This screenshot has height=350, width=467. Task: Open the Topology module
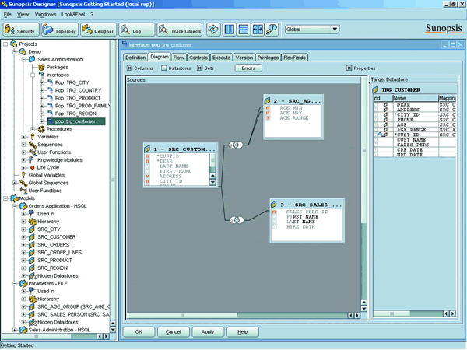60,30
